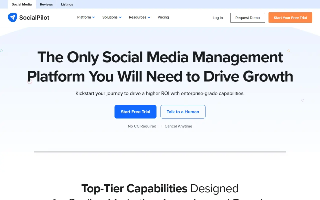Click the Log In link
The width and height of the screenshot is (320, 200).
218,18
